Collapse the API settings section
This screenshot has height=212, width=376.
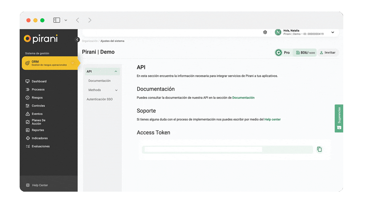(116, 72)
